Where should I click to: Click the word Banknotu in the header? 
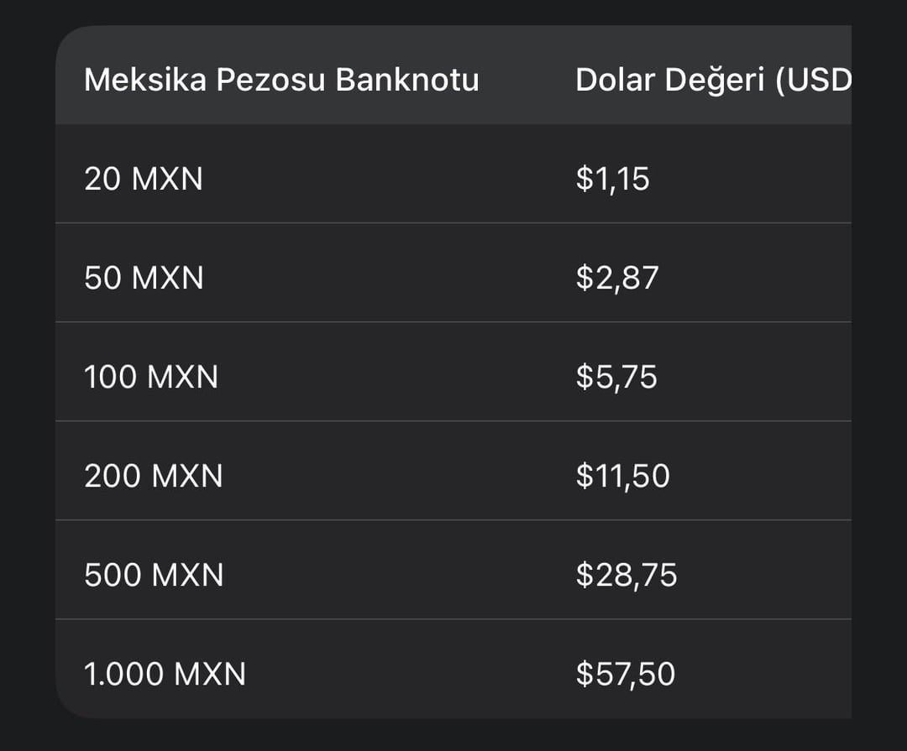click(x=407, y=79)
